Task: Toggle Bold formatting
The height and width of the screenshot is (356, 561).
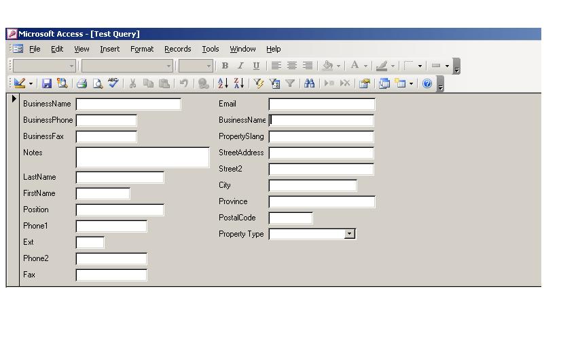Action: pos(225,66)
